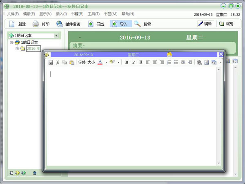This screenshot has width=245, height=184.
Task: Click the 2016-09-13 date in the menu bar
Action: coord(203,15)
